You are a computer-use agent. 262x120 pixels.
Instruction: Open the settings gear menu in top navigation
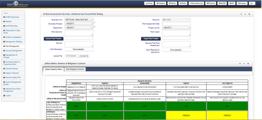252,3
